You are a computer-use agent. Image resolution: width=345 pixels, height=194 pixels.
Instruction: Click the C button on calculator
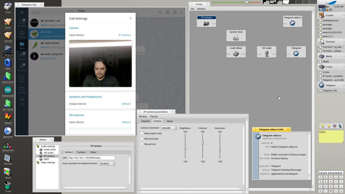[x=341, y=191]
